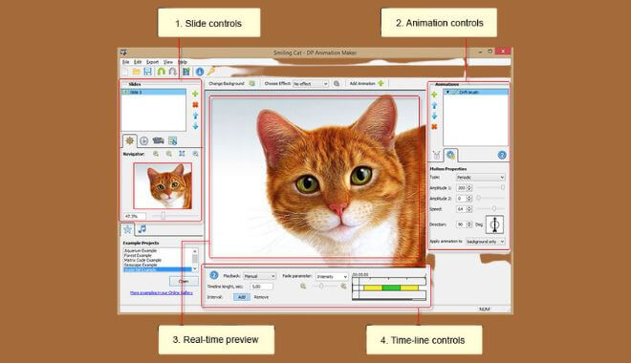This screenshot has height=363, width=631.
Task: Open the Playback mode dropdown
Action: tap(259, 276)
